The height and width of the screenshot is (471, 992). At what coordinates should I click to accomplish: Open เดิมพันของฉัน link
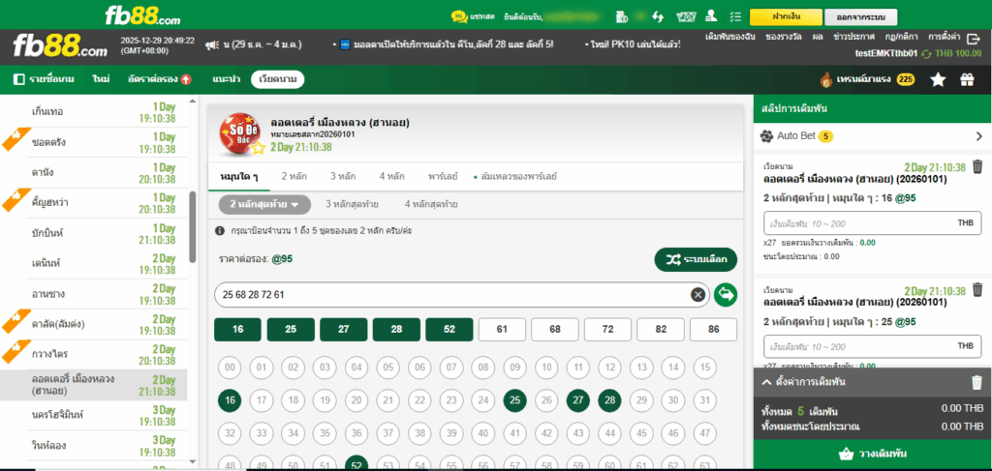tap(730, 37)
